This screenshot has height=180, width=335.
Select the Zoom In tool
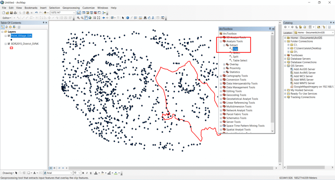(79, 18)
